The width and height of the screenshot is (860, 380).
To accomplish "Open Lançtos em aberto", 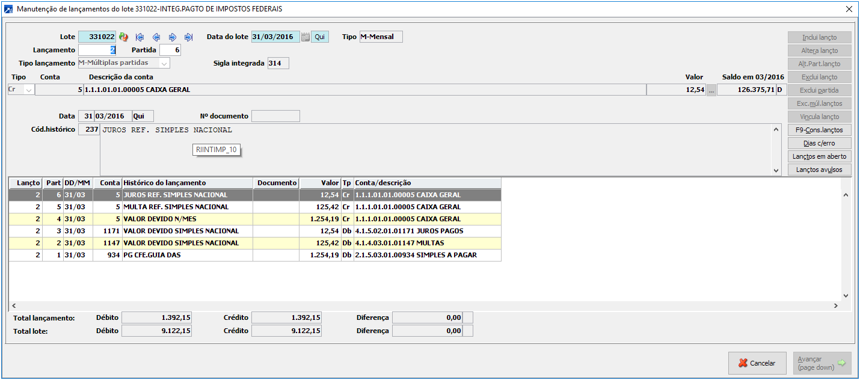I will coord(819,156).
